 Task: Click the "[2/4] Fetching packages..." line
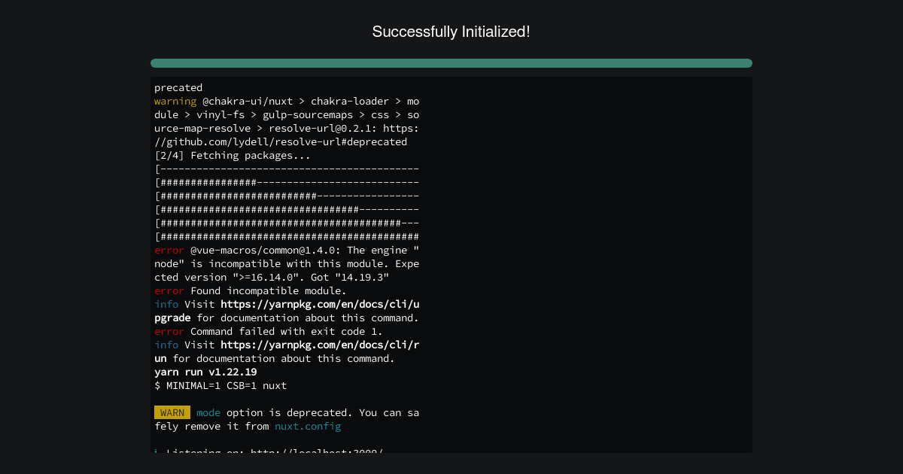(233, 155)
